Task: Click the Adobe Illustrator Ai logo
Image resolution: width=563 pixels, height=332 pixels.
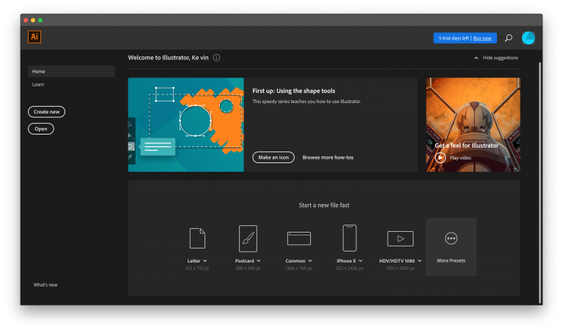Action: [x=34, y=37]
